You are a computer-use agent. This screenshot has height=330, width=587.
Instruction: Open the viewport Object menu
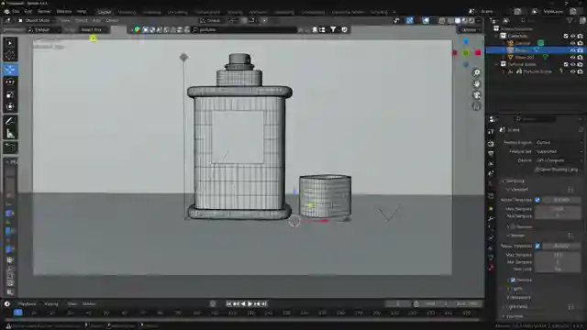click(x=112, y=20)
